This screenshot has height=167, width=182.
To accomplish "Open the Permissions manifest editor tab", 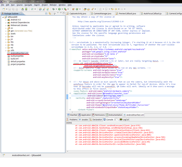I will coord(98,115).
